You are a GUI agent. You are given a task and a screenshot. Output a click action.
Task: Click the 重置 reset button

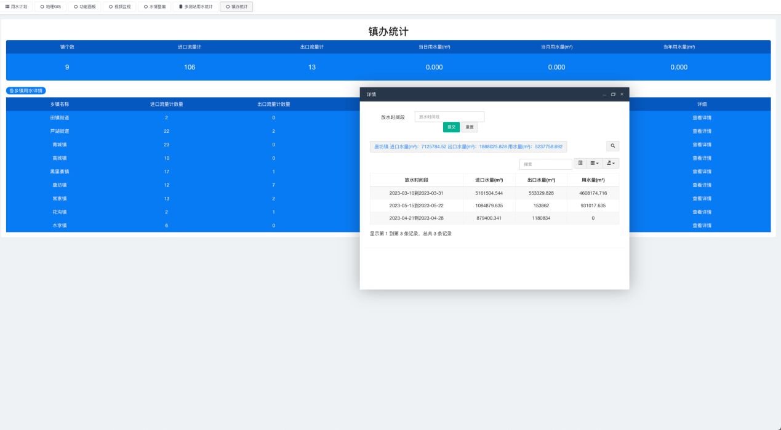tap(470, 127)
